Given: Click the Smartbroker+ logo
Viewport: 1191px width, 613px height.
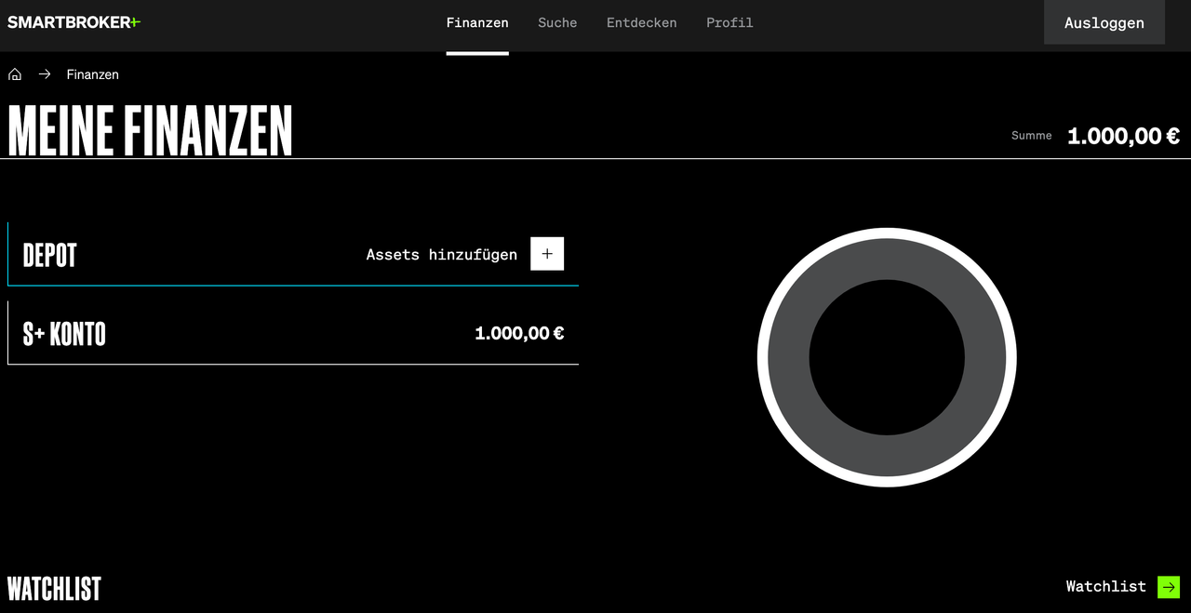Looking at the screenshot, I should (x=74, y=22).
